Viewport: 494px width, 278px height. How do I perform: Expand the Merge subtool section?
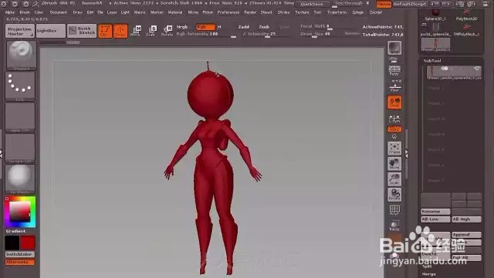[x=429, y=274]
